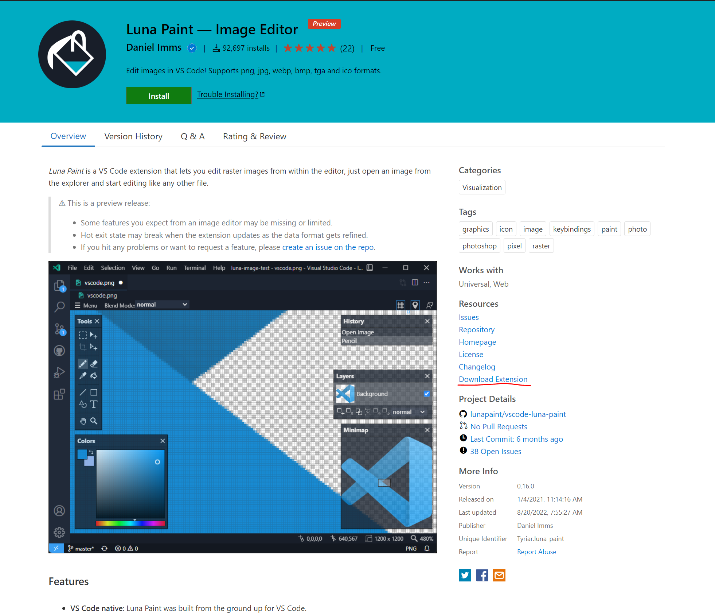Open lunapaint/vscode-luna-paint repository link

518,414
